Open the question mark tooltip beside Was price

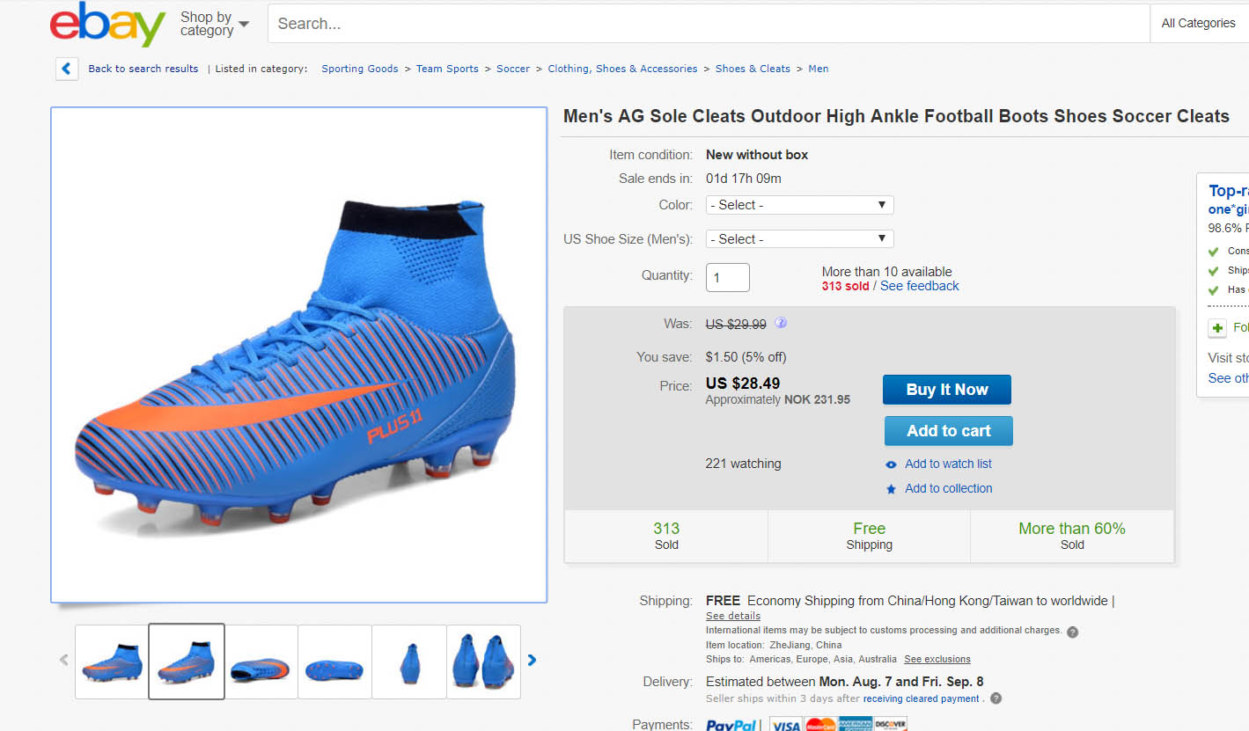coord(780,323)
